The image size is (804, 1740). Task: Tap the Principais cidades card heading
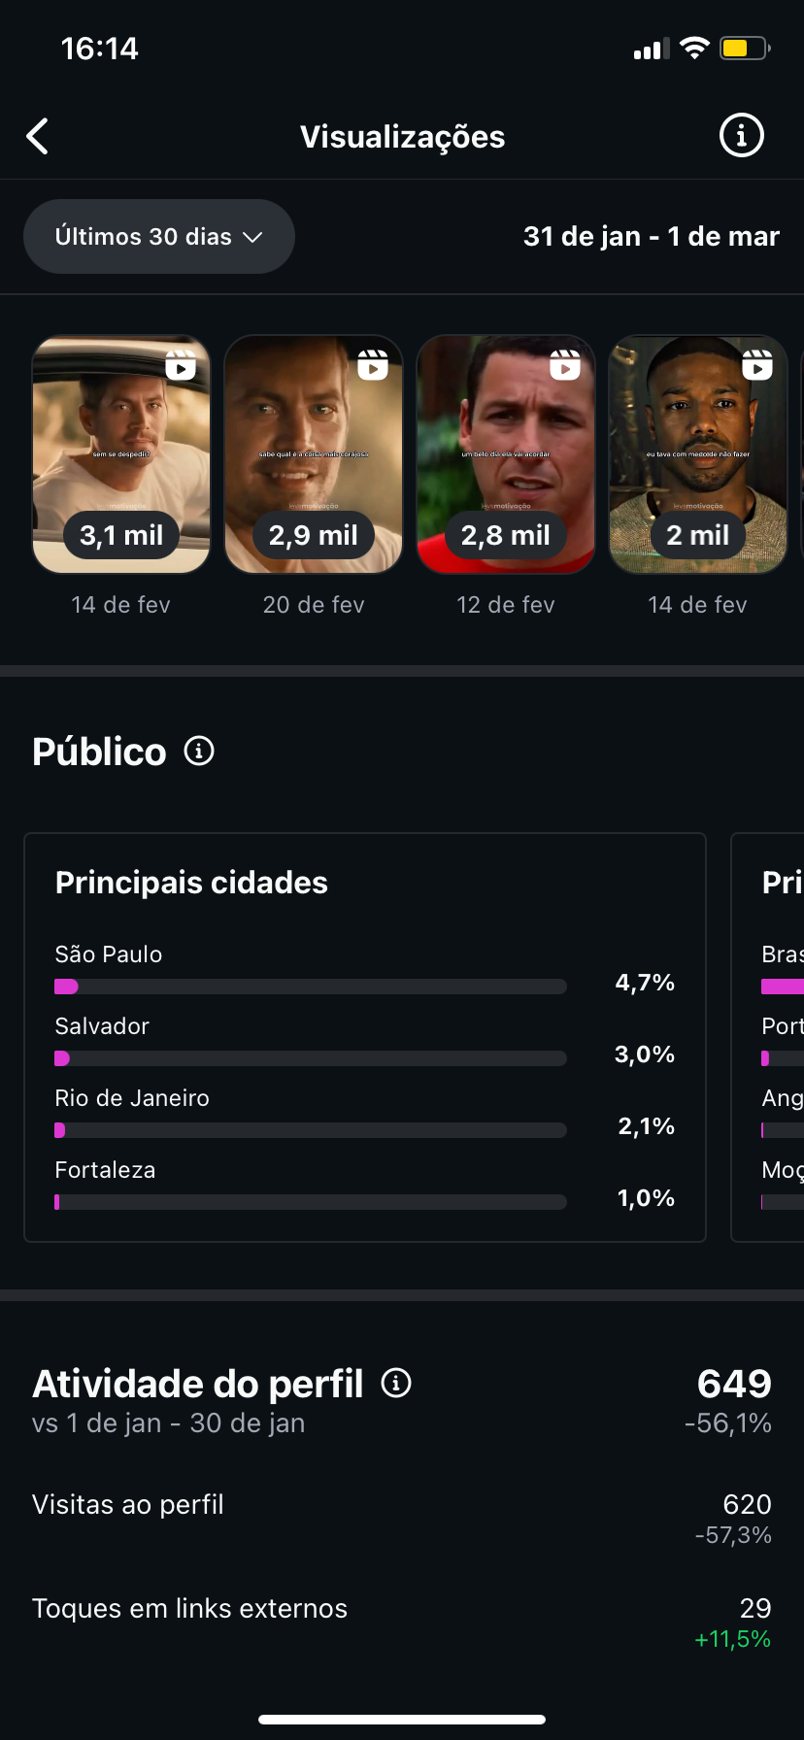191,883
